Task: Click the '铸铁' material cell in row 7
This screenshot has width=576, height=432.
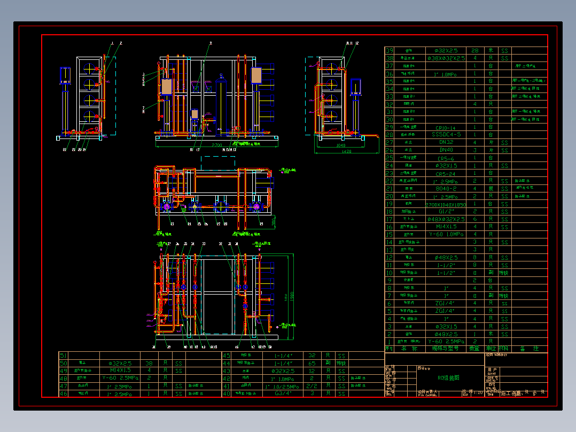Action: tap(504, 296)
